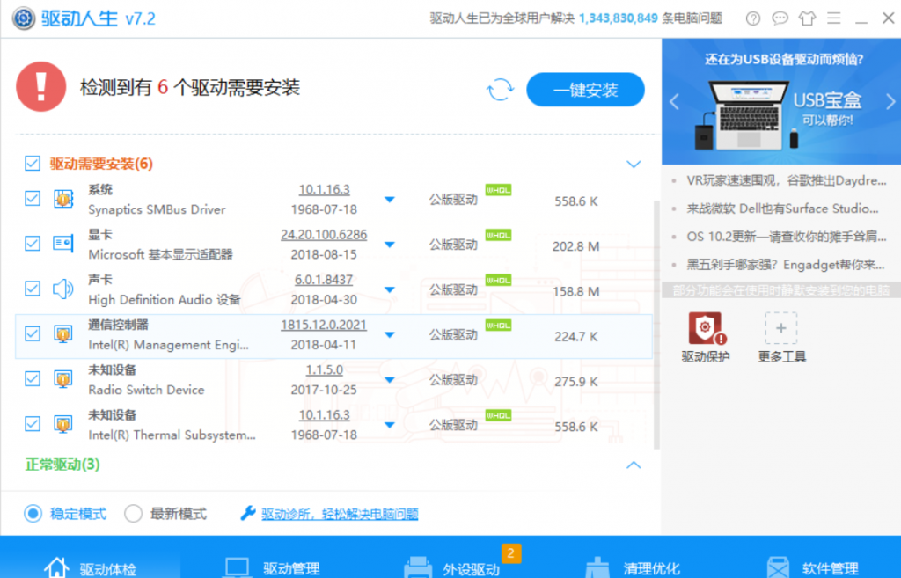Click the refresh scan icon
This screenshot has height=578, width=901.
500,89
